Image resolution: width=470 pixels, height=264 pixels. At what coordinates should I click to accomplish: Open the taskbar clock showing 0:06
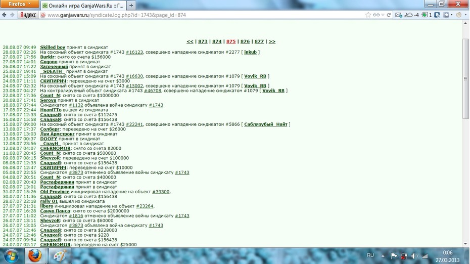point(448,256)
